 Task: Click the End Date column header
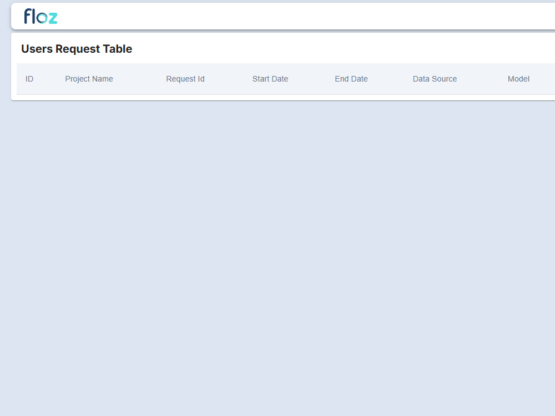351,79
